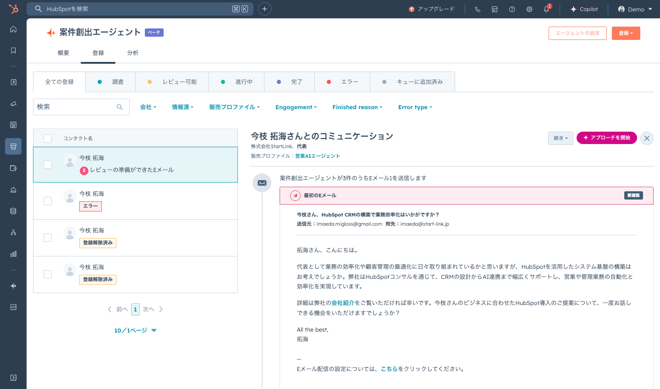The width and height of the screenshot is (660, 389).
Task: Open the marketplace icon
Action: (495, 9)
